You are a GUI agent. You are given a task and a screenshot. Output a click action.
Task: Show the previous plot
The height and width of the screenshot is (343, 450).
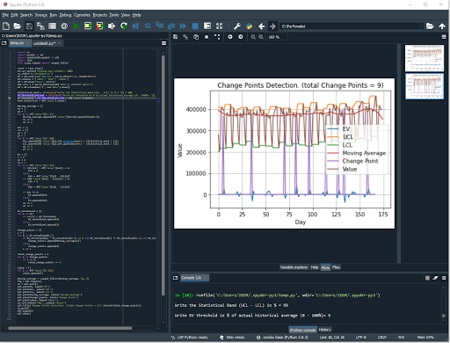230,37
